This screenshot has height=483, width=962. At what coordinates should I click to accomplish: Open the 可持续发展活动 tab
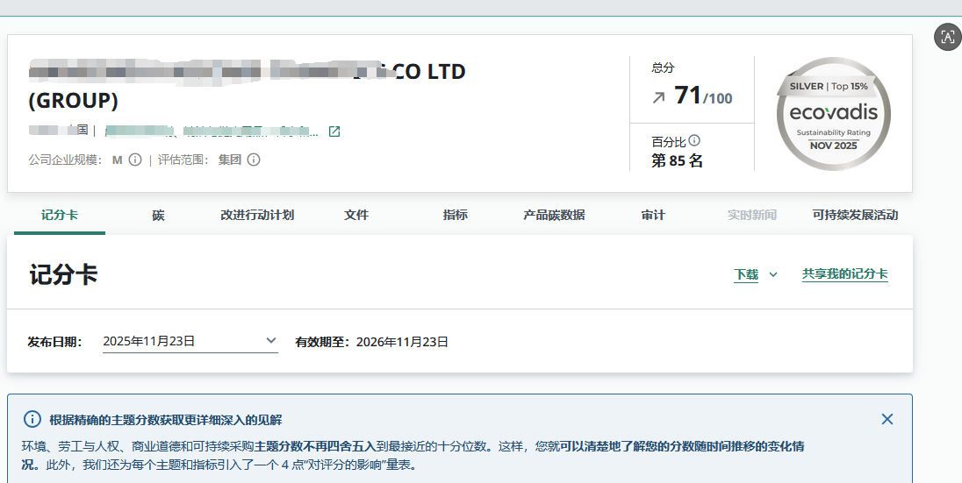coord(855,215)
